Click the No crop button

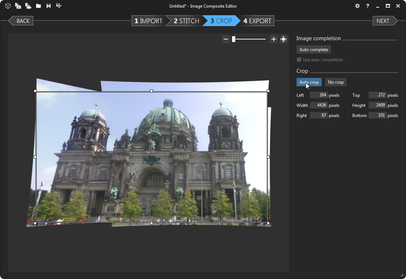336,82
